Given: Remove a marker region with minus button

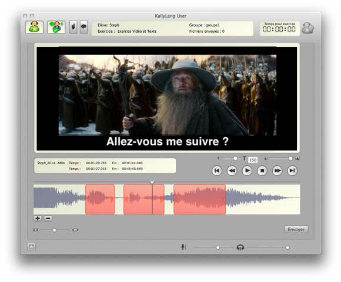Looking at the screenshot, I should tap(48, 219).
